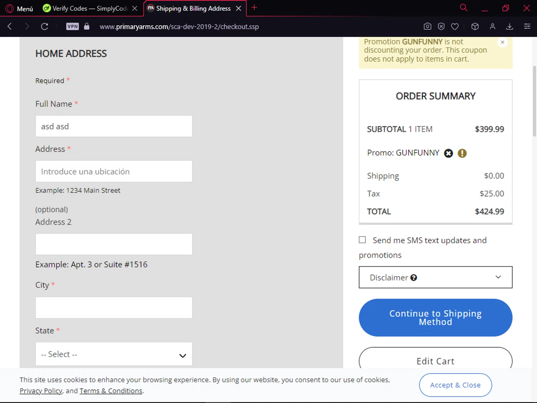Accept & Close the cookie notice

pos(455,385)
